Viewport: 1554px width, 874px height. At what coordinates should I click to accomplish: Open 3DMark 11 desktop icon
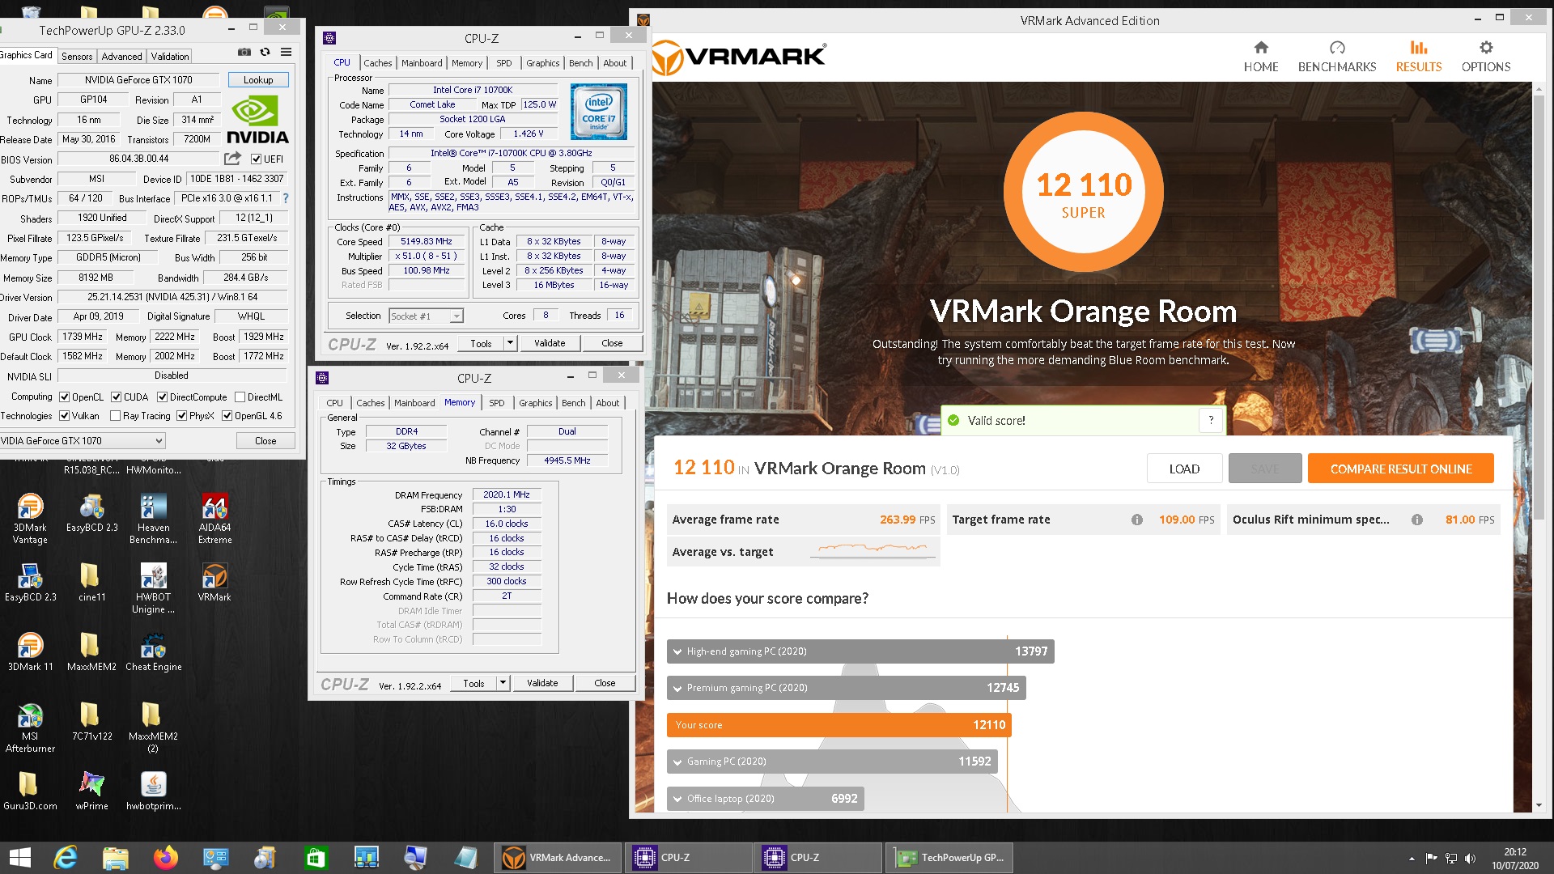[x=30, y=651]
